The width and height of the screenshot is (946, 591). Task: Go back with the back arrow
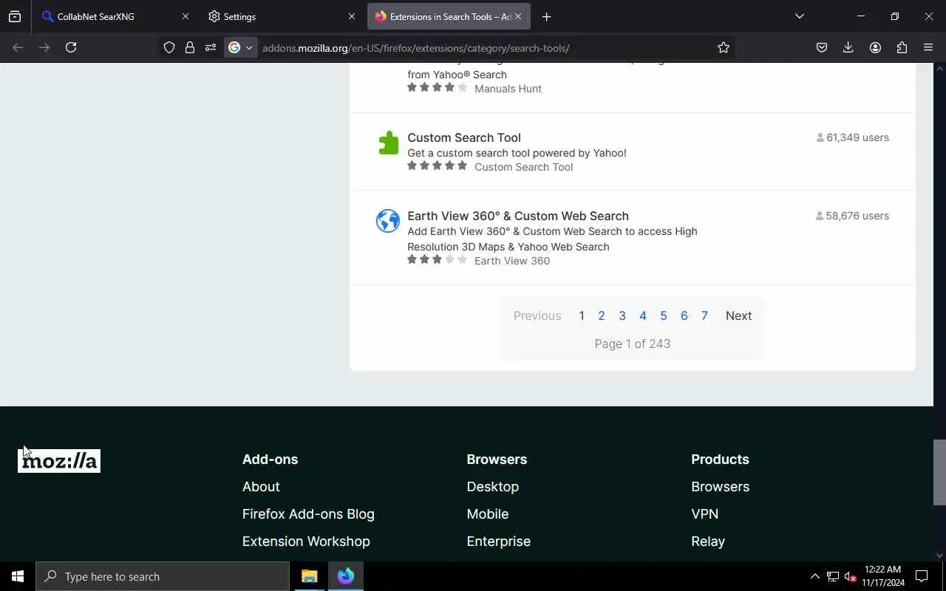click(18, 47)
